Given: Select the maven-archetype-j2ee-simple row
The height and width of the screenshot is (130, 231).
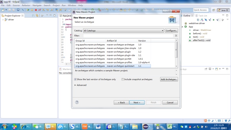Looking at the screenshot, I should click(113, 48).
